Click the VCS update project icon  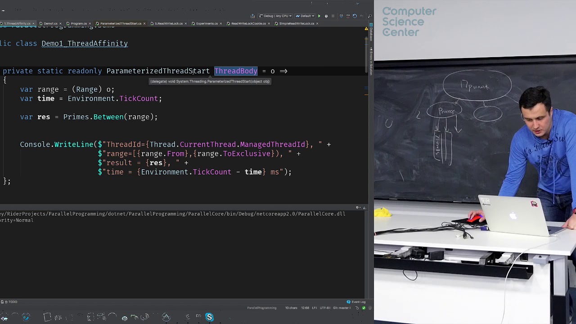click(x=341, y=16)
